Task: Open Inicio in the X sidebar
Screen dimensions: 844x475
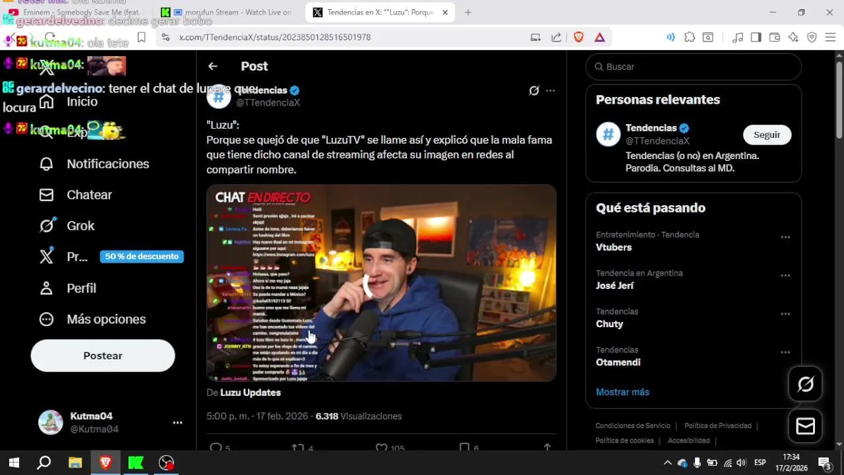Action: click(82, 102)
